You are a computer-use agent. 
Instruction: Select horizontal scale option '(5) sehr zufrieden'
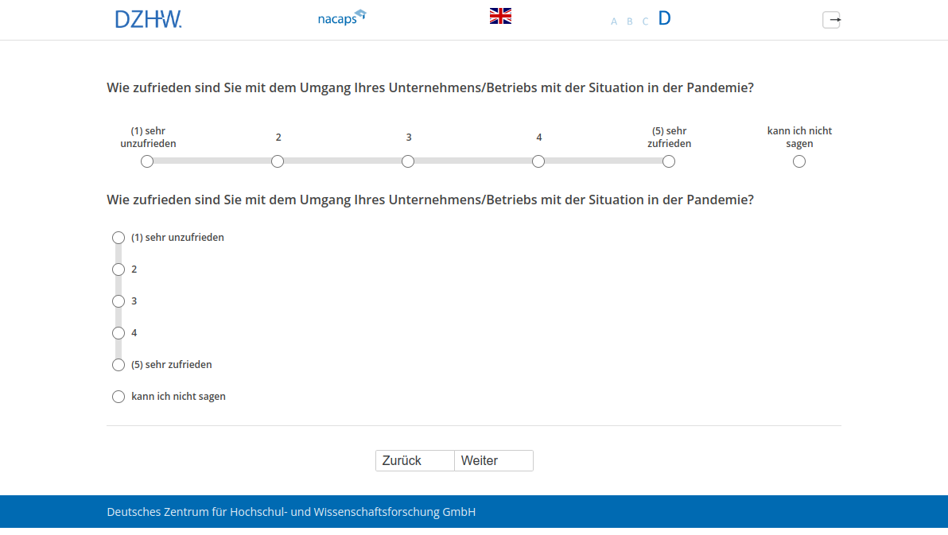(x=669, y=161)
